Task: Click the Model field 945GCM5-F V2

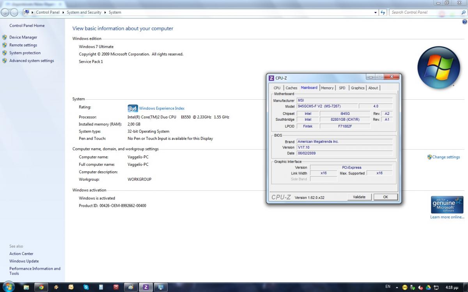Action: (x=327, y=106)
